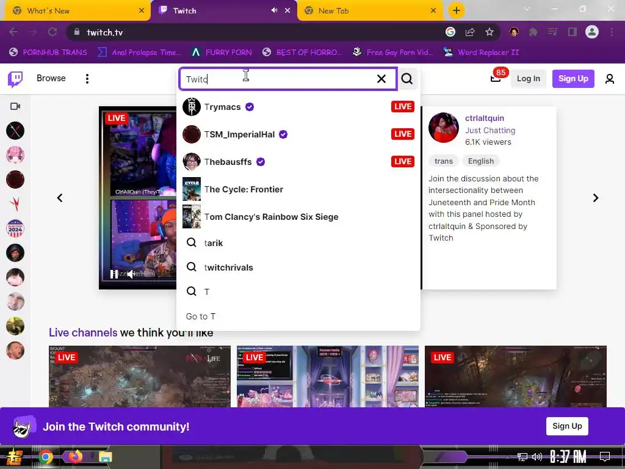Open the Chrome three-dot menu
Viewport: 625px width, 469px height.
click(612, 32)
